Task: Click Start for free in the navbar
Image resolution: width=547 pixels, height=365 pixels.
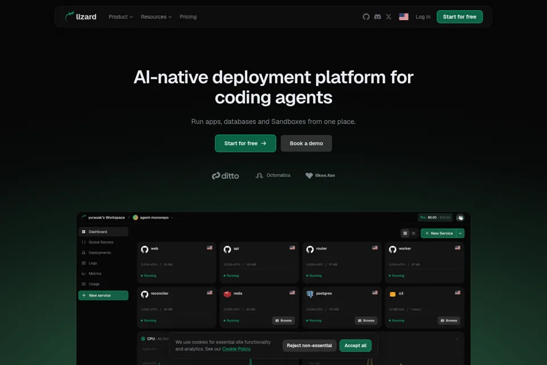Action: [459, 17]
